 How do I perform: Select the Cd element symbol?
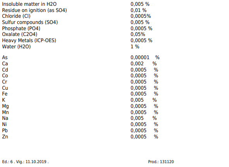point(5,70)
